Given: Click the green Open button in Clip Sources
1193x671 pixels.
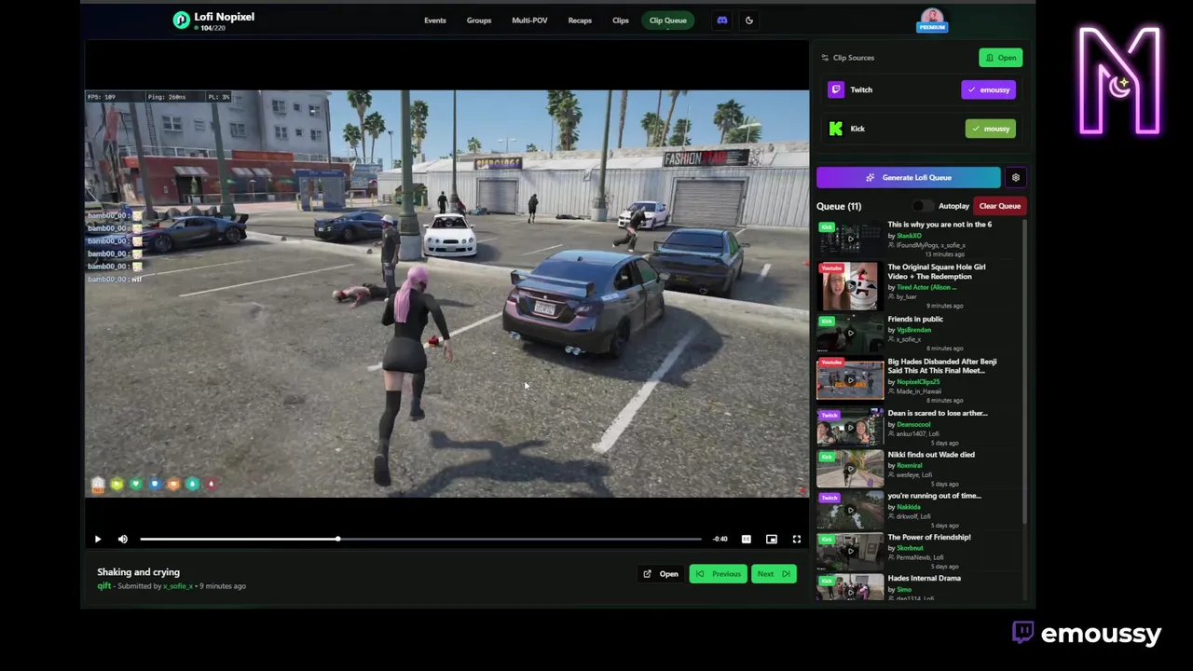Looking at the screenshot, I should click(1001, 58).
